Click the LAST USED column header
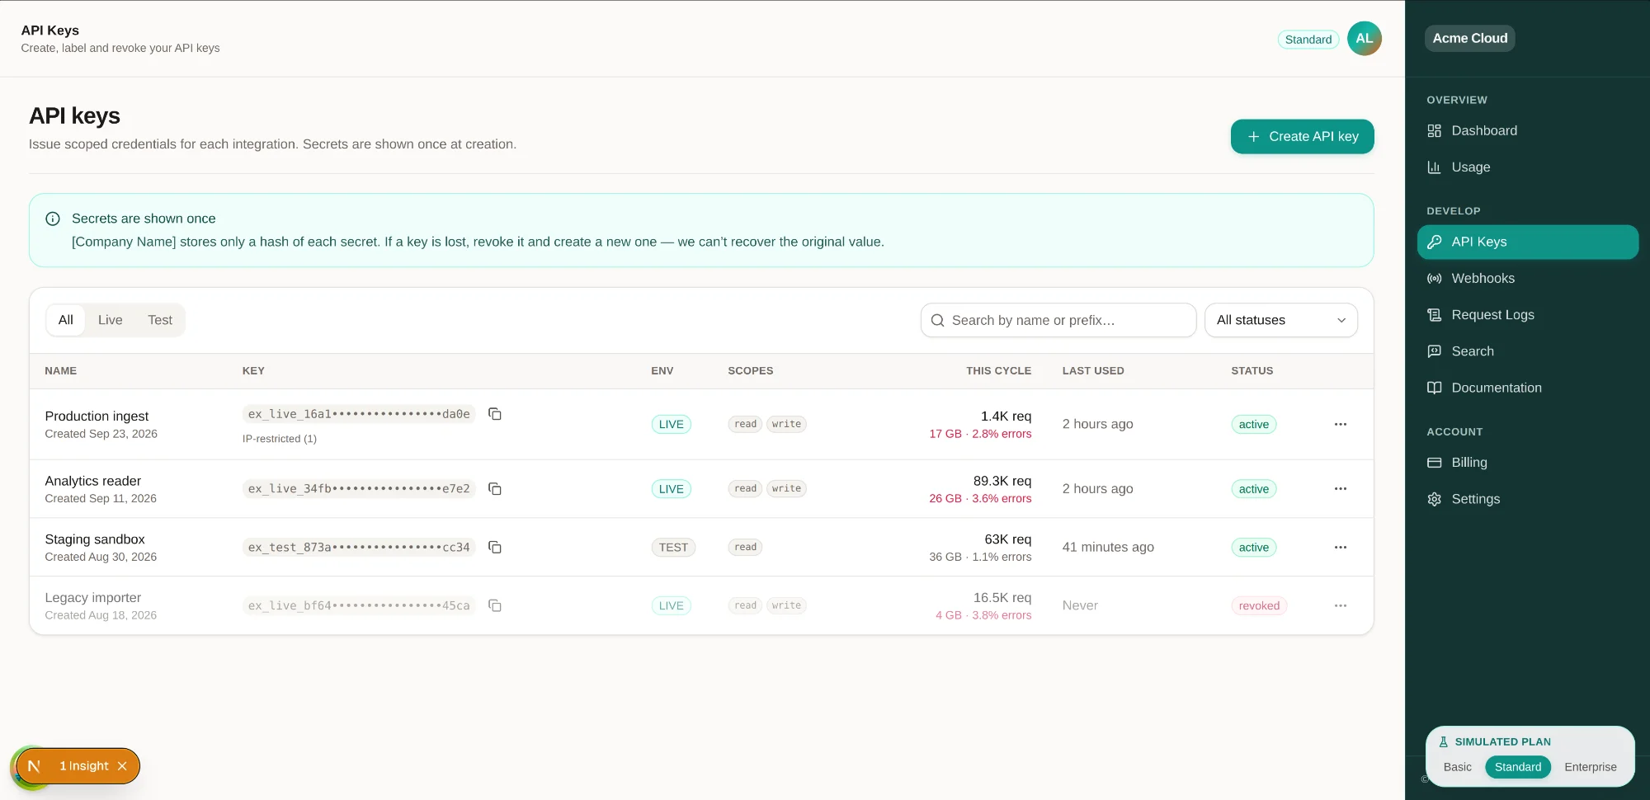 point(1093,371)
